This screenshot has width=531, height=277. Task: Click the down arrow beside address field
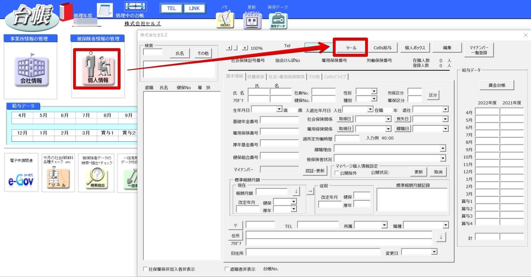(441, 237)
